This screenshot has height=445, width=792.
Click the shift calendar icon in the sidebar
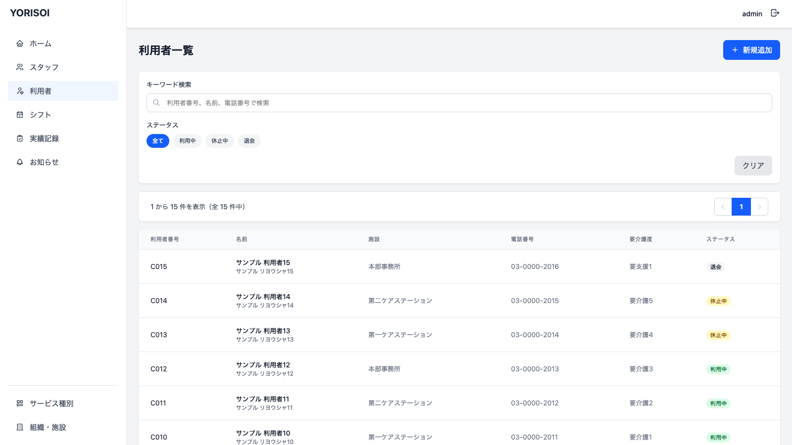20,115
